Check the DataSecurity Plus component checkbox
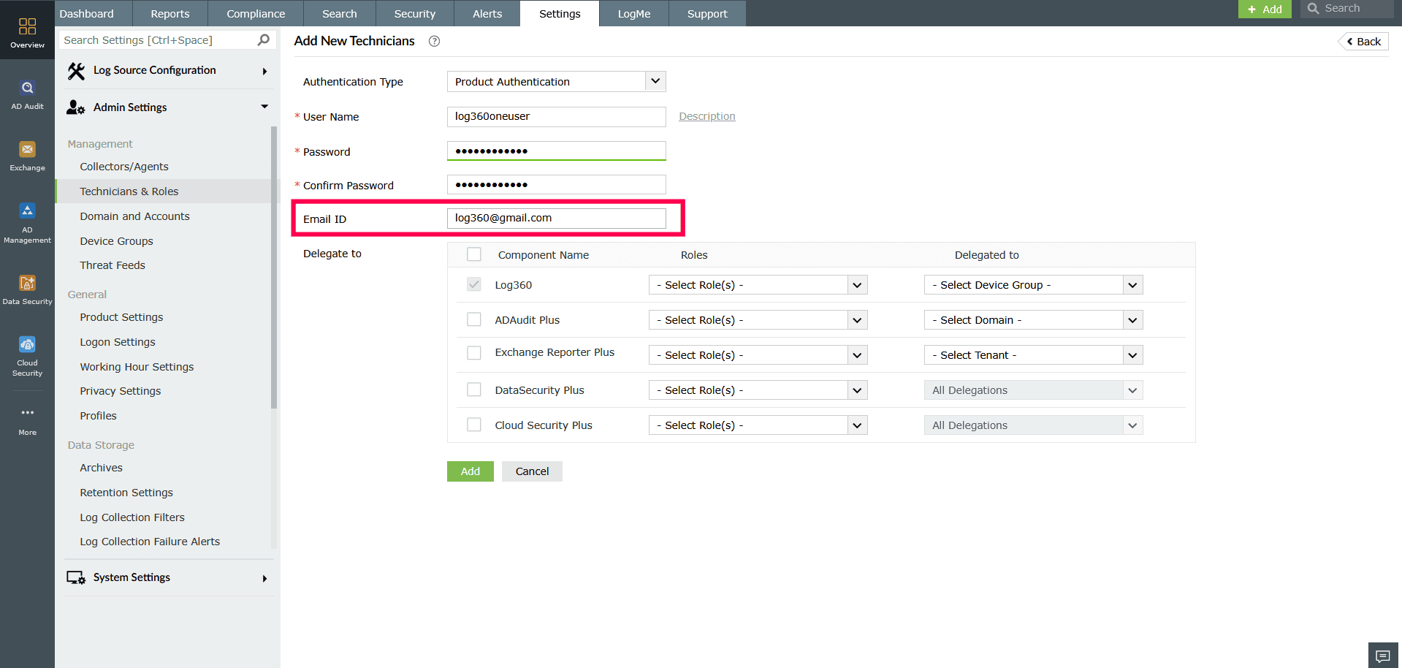 pyautogui.click(x=474, y=390)
